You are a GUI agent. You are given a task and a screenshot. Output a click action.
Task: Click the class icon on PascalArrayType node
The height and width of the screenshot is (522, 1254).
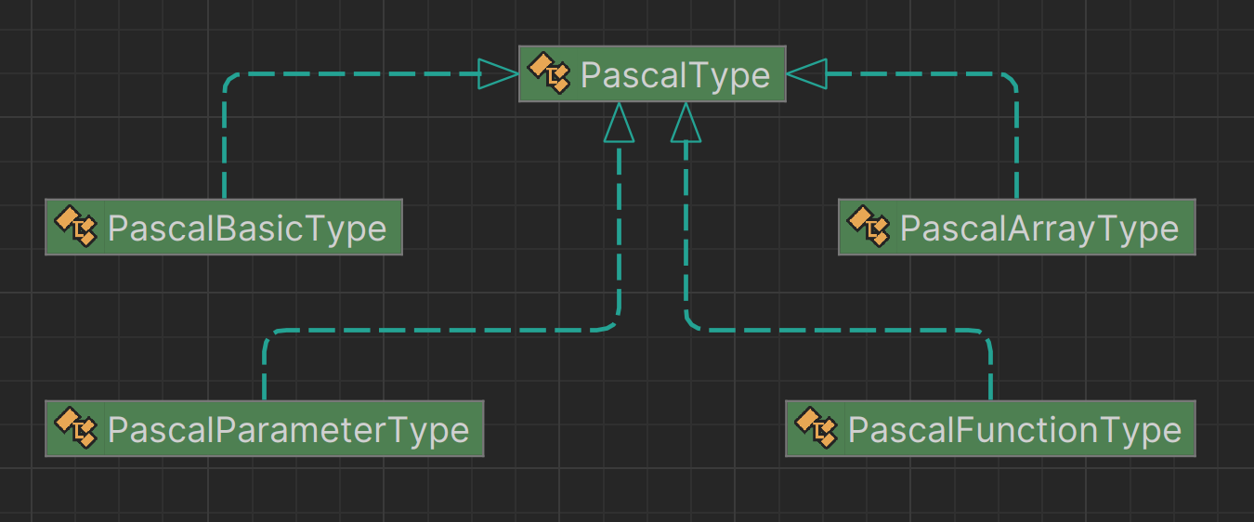(x=869, y=227)
